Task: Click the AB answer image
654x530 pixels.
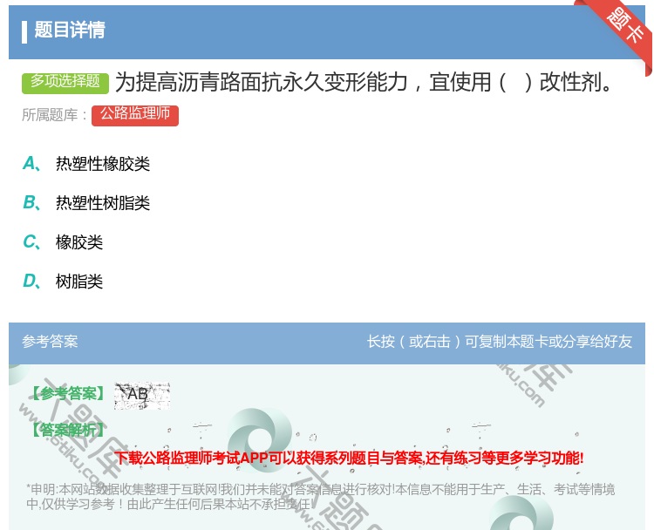Action: (x=142, y=395)
